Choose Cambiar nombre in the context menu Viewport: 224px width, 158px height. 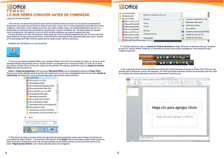pos(150,34)
